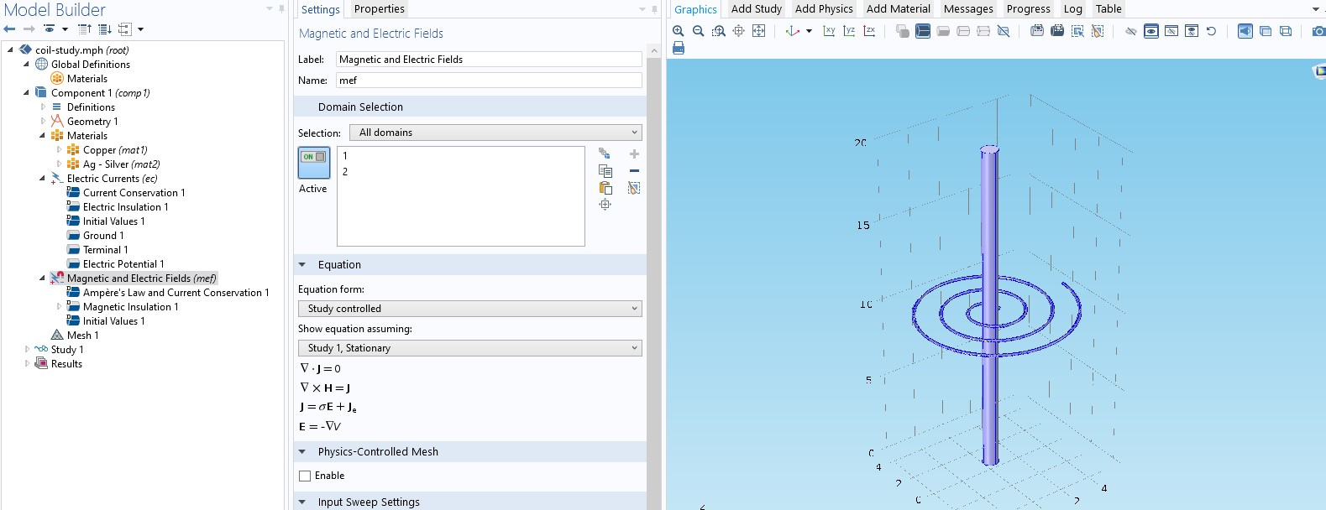Click the Label text field
This screenshot has width=1326, height=510.
pos(488,60)
